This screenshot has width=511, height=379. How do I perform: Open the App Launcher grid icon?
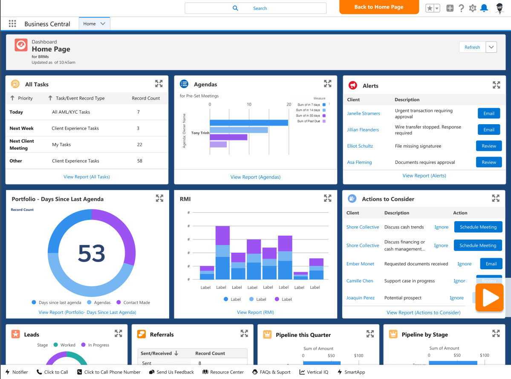[12, 23]
